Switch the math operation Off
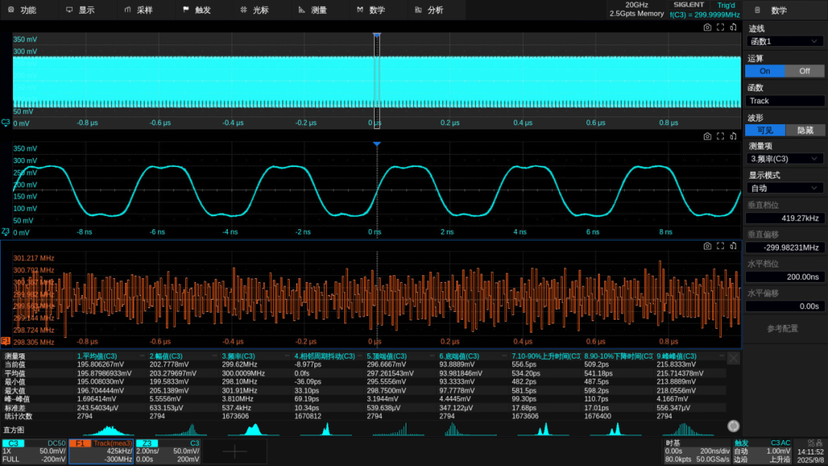This screenshot has height=466, width=828. click(804, 71)
